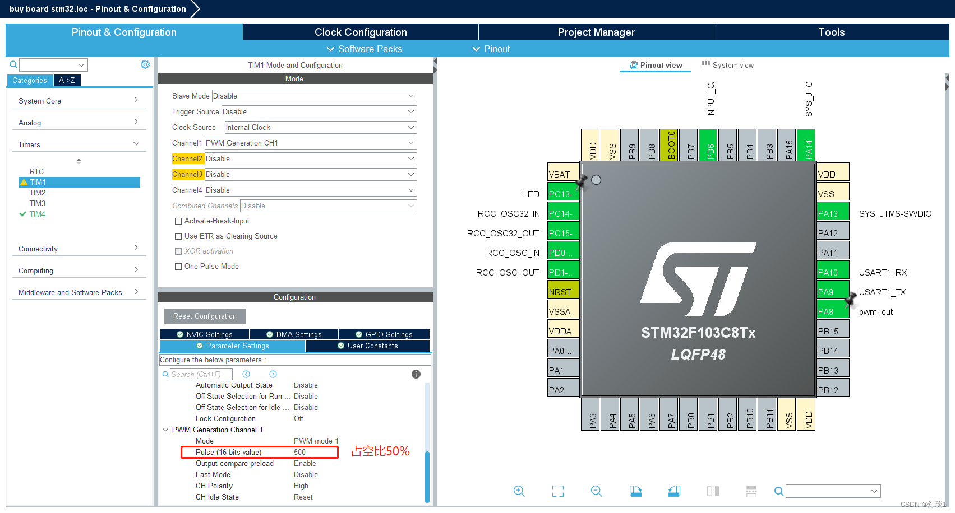Check the Activate-Break-Input checkbox
Screen dimensions: 955x513
(178, 221)
